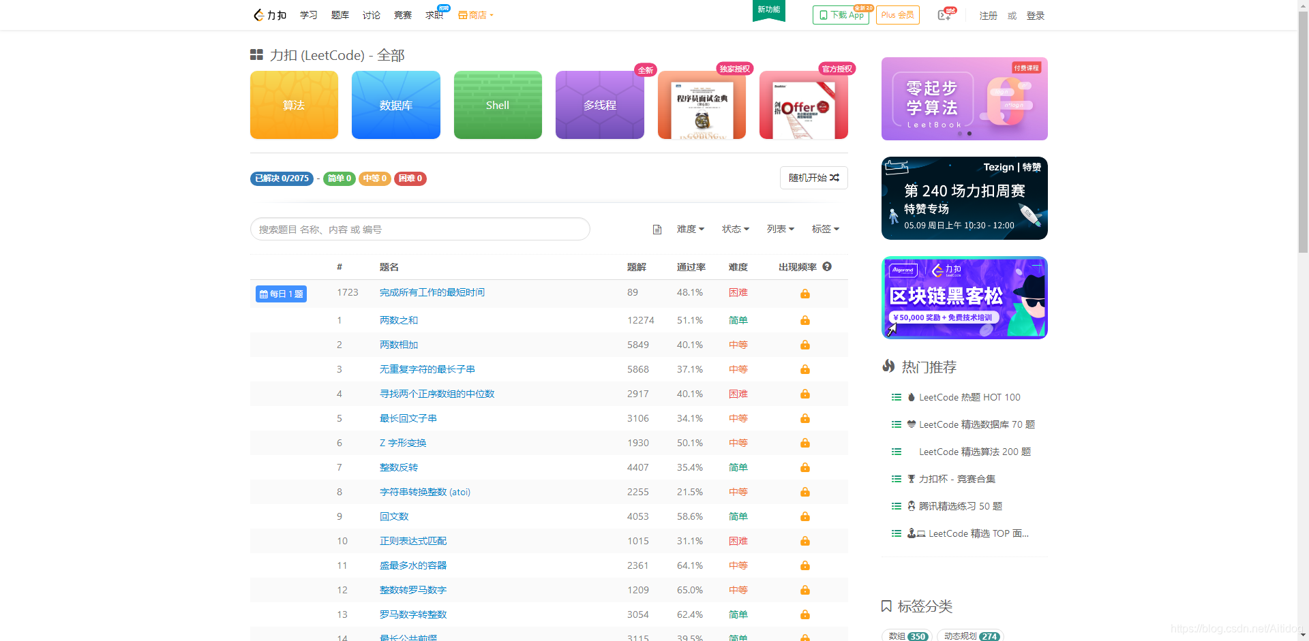Click the 登录 link
Screen dimensions: 1309x641
tap(1036, 16)
